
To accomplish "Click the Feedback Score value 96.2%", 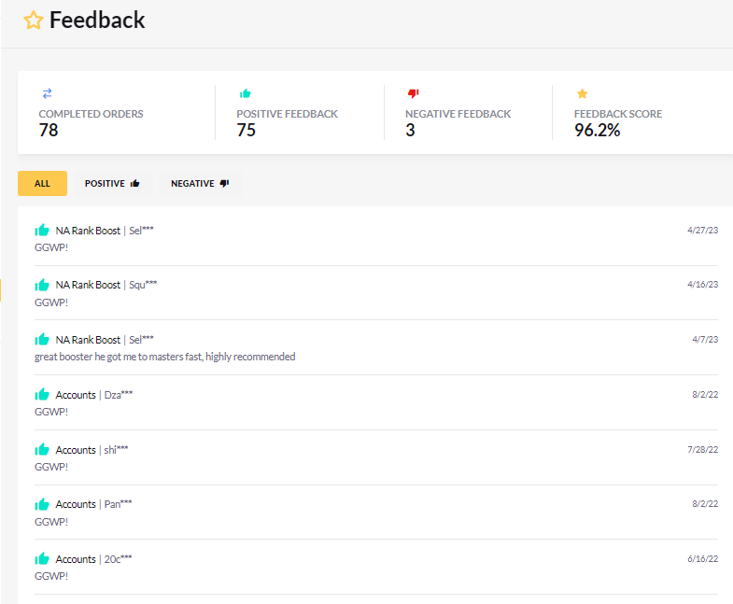I will 597,130.
